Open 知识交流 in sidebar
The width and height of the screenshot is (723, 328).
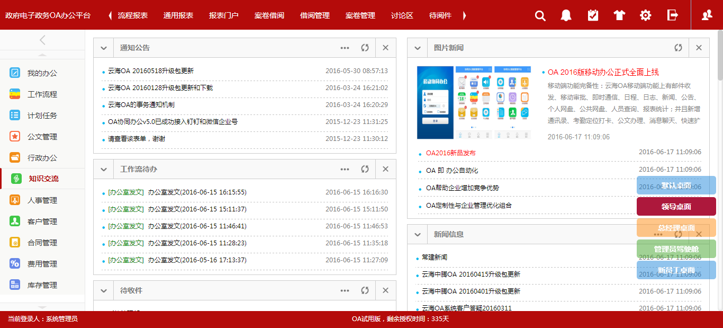[42, 179]
